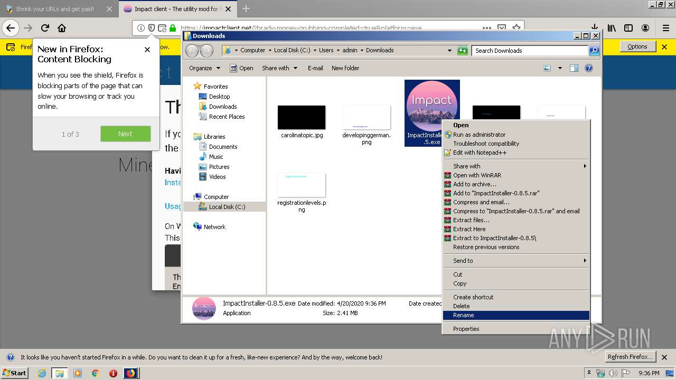Open Pictures library in sidebar

pyautogui.click(x=219, y=167)
